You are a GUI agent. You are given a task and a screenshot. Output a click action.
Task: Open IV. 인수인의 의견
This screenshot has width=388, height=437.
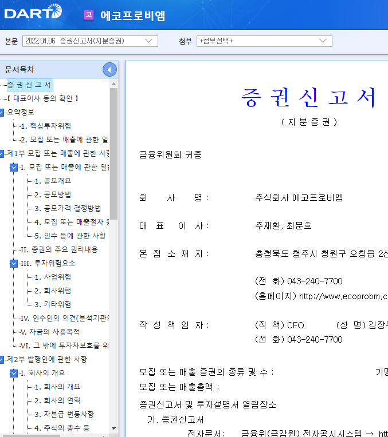coord(65,318)
